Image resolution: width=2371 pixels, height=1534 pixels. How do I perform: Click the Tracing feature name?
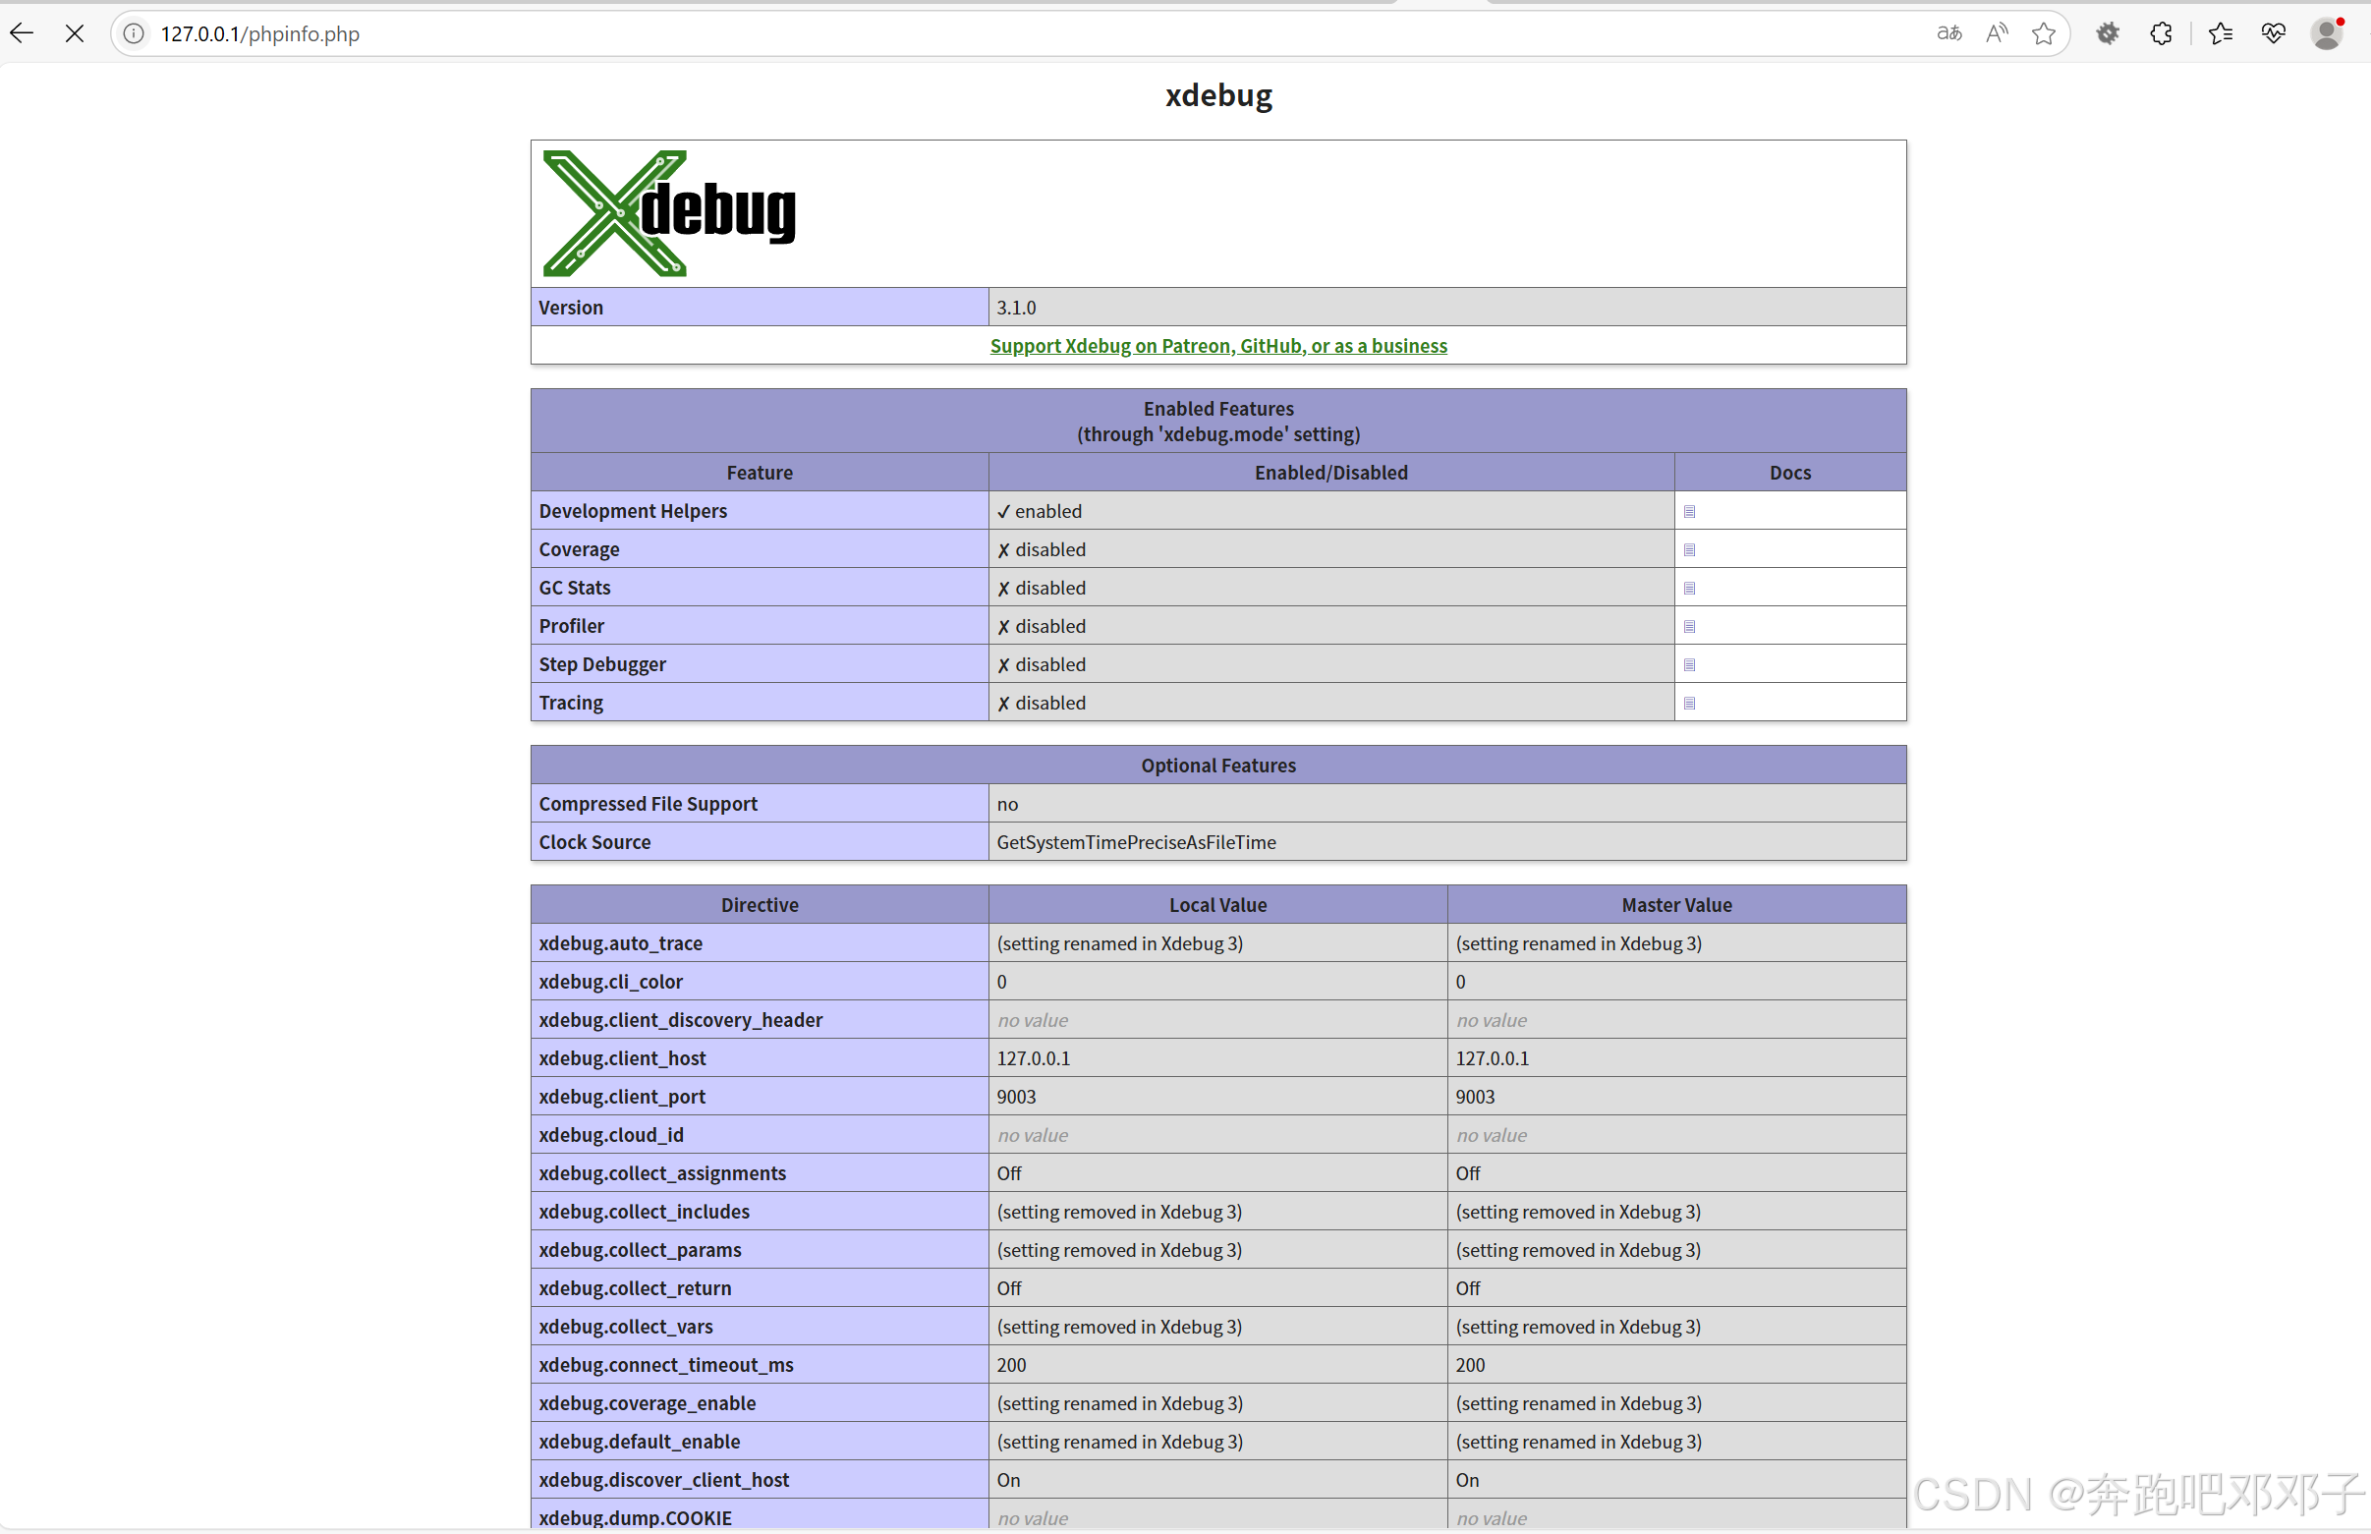coord(571,704)
